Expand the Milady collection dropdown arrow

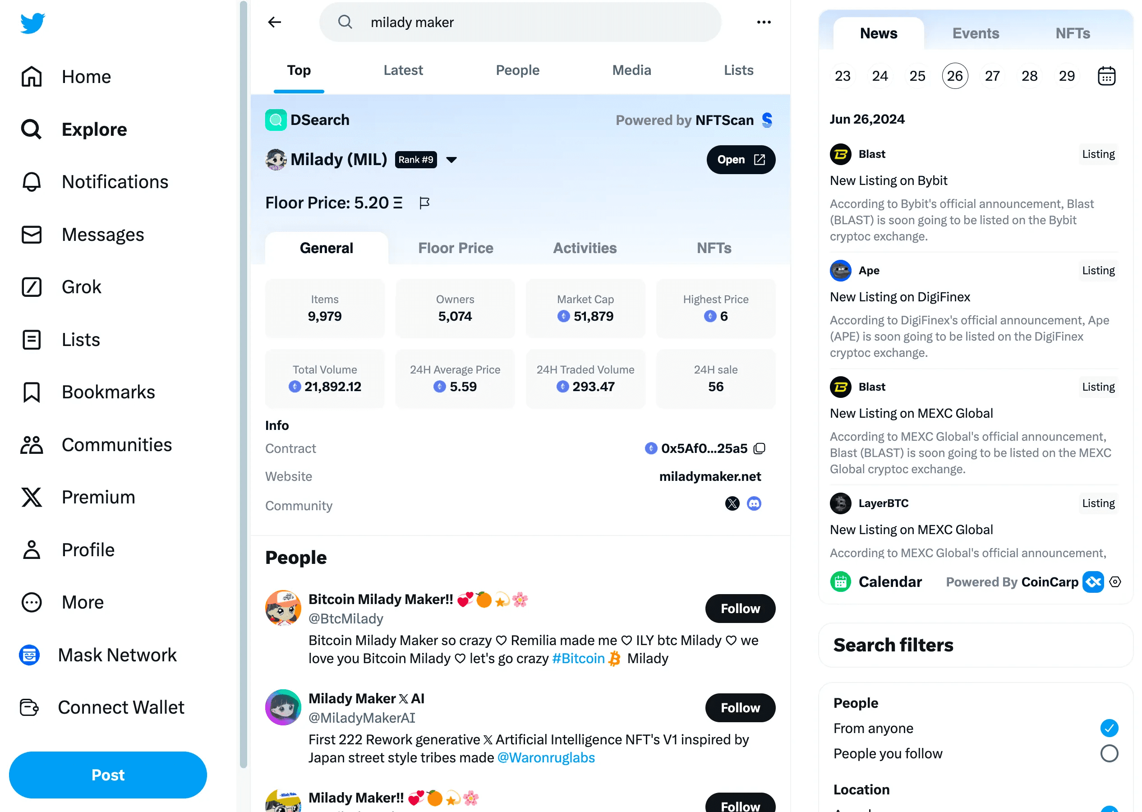click(x=451, y=160)
